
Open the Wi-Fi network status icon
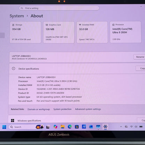[x=131, y=127]
